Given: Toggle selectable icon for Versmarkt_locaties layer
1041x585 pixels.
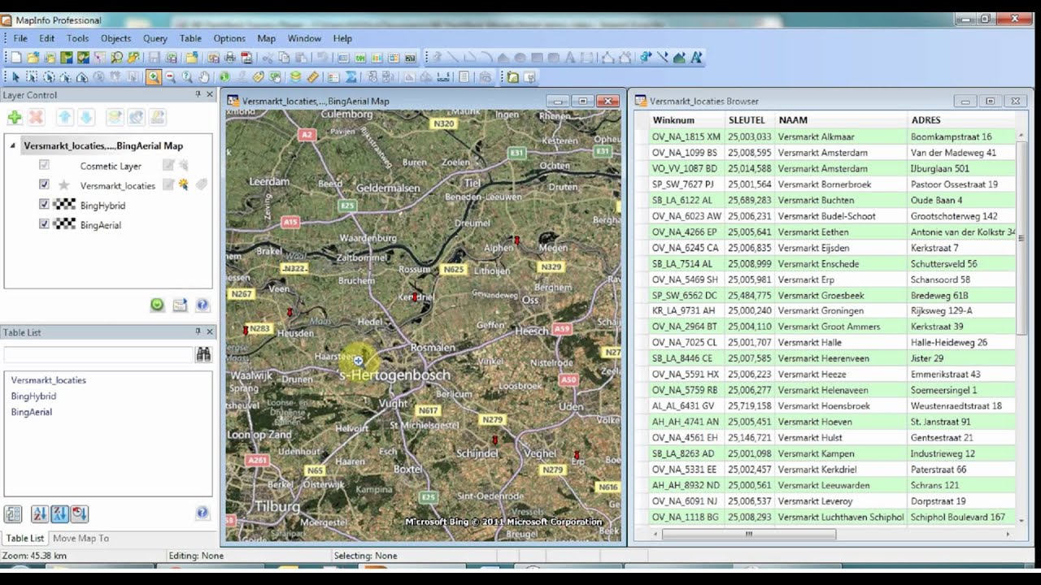Looking at the screenshot, I should (x=184, y=185).
